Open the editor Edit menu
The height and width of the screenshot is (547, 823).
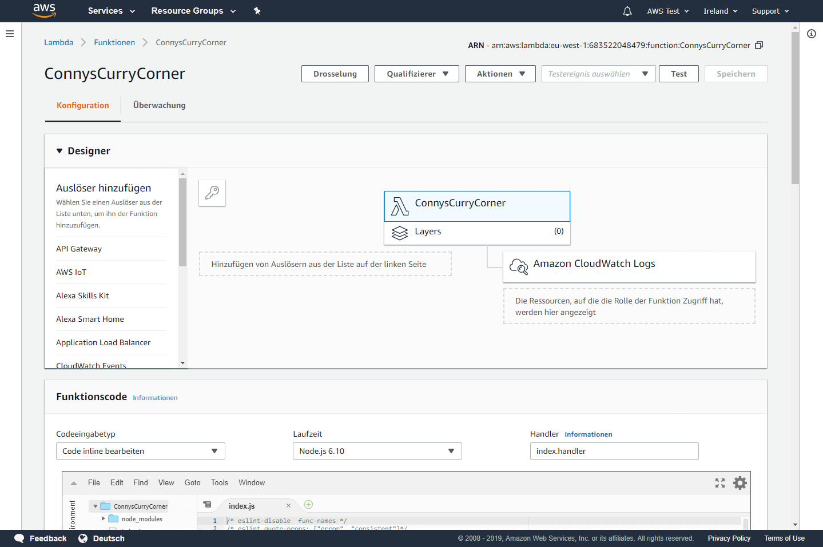click(x=117, y=482)
